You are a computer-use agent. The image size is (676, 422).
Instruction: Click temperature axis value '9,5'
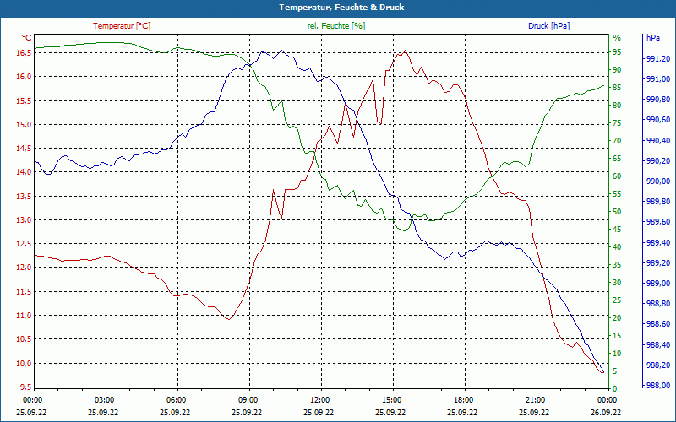[x=26, y=387]
